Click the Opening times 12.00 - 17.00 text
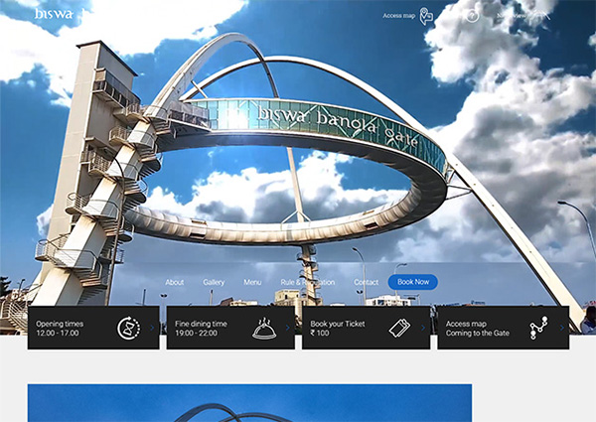The image size is (596, 422). point(60,329)
